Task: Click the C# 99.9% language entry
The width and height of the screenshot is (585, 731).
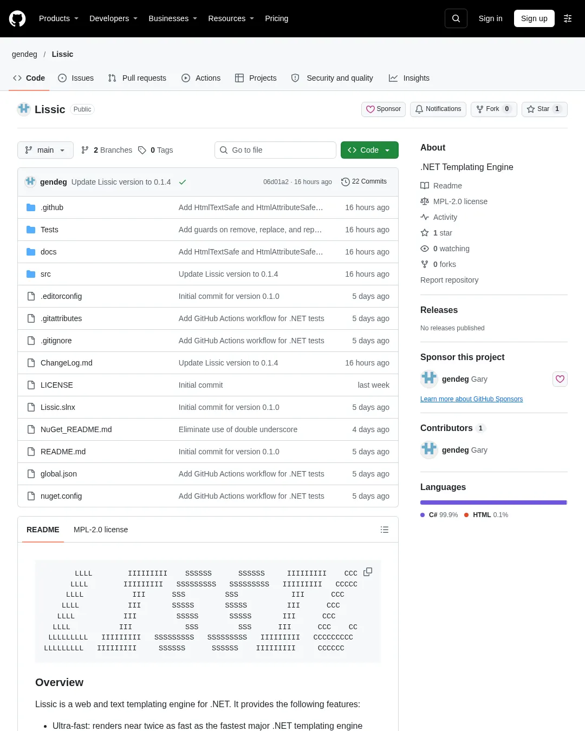Action: (x=439, y=515)
